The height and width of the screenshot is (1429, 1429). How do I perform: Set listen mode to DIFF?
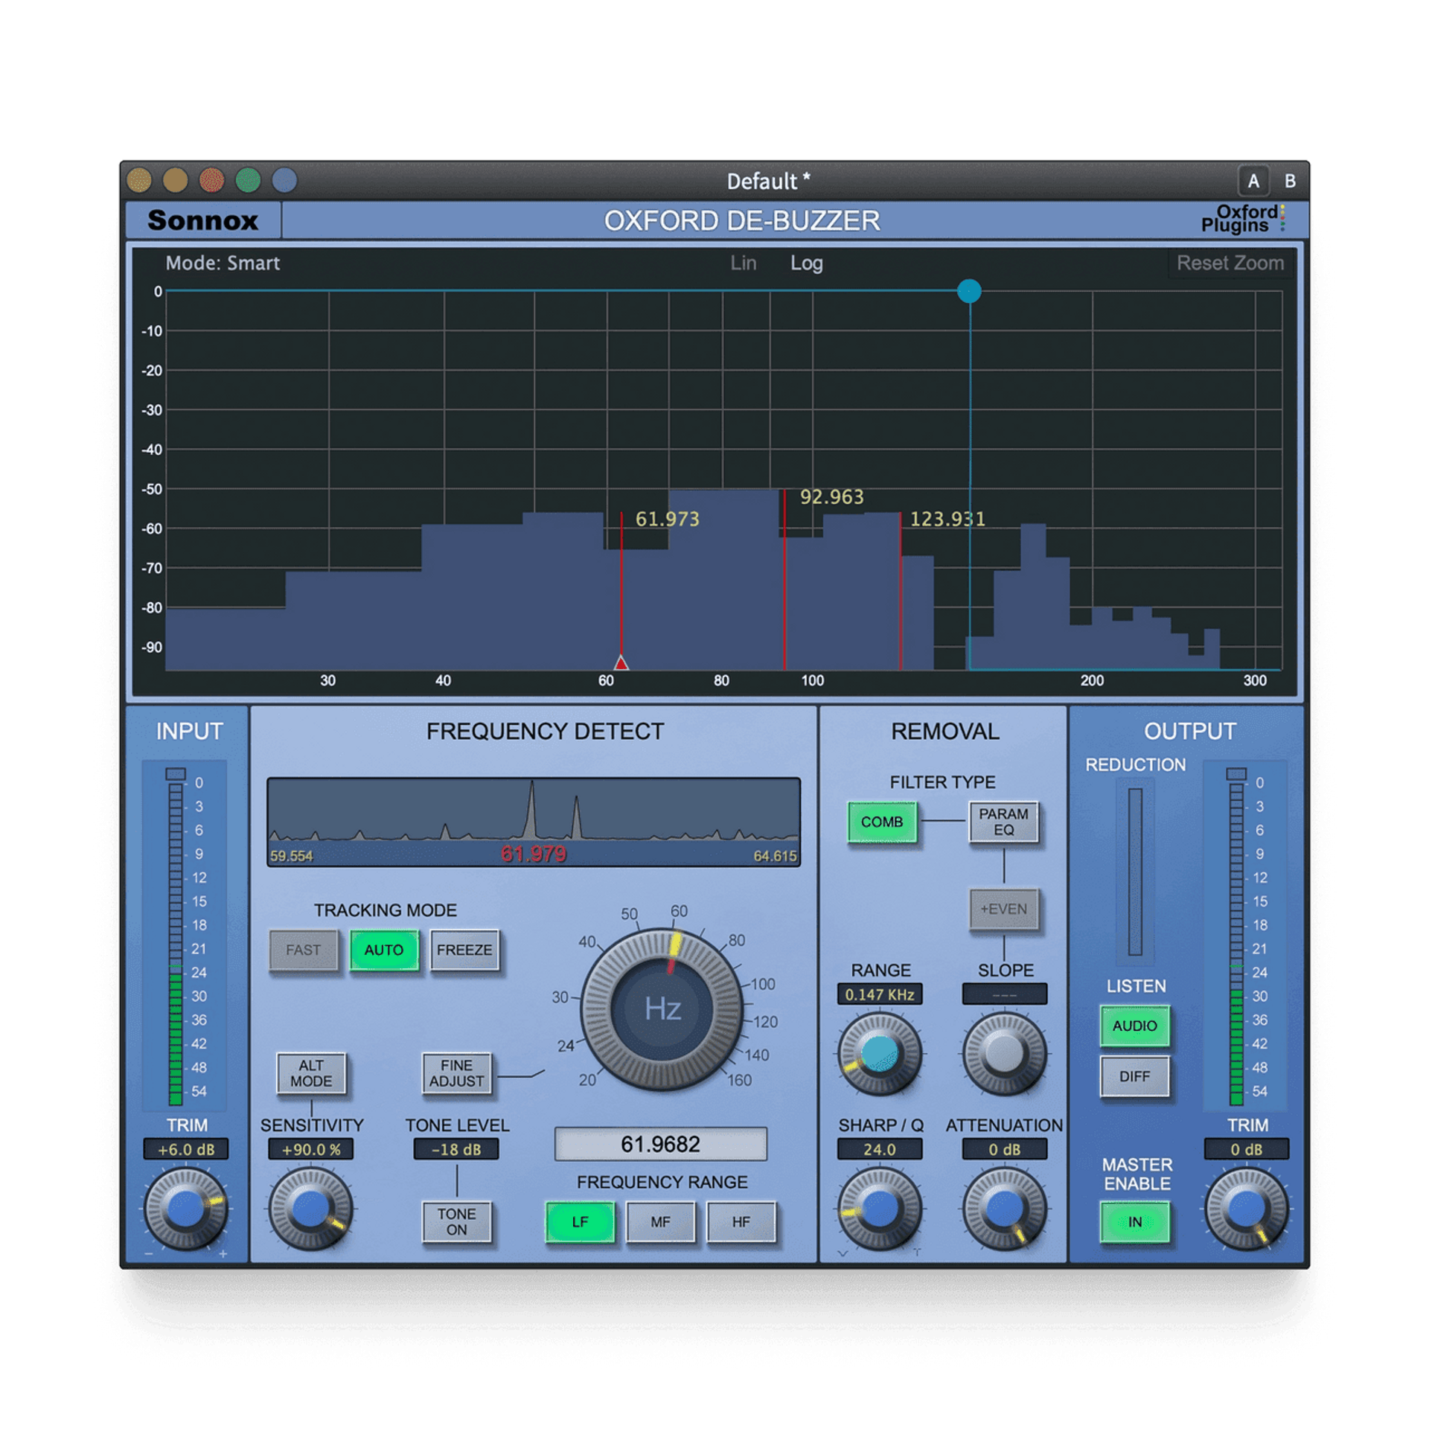tap(1134, 1076)
